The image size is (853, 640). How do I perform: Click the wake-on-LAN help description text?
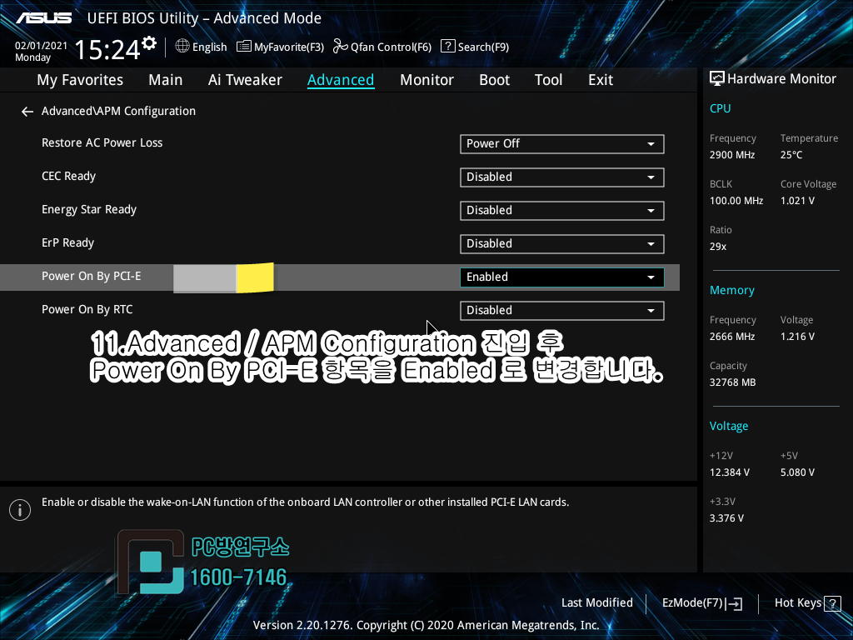click(305, 502)
